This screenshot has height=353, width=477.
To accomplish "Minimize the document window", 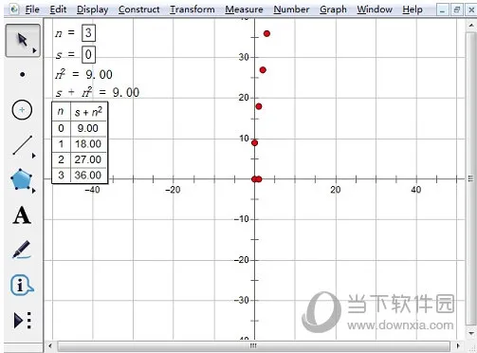I will pos(442,10).
